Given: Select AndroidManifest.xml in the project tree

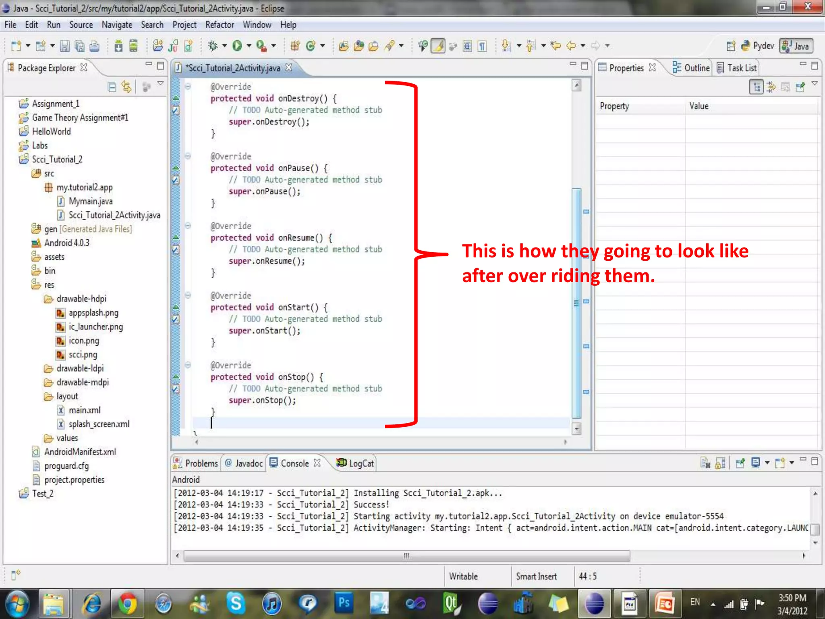Looking at the screenshot, I should 80,452.
